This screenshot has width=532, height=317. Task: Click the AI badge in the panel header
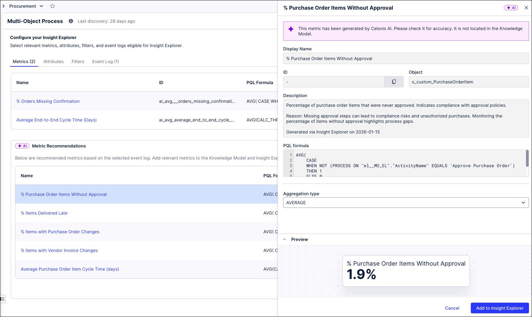coord(511,8)
